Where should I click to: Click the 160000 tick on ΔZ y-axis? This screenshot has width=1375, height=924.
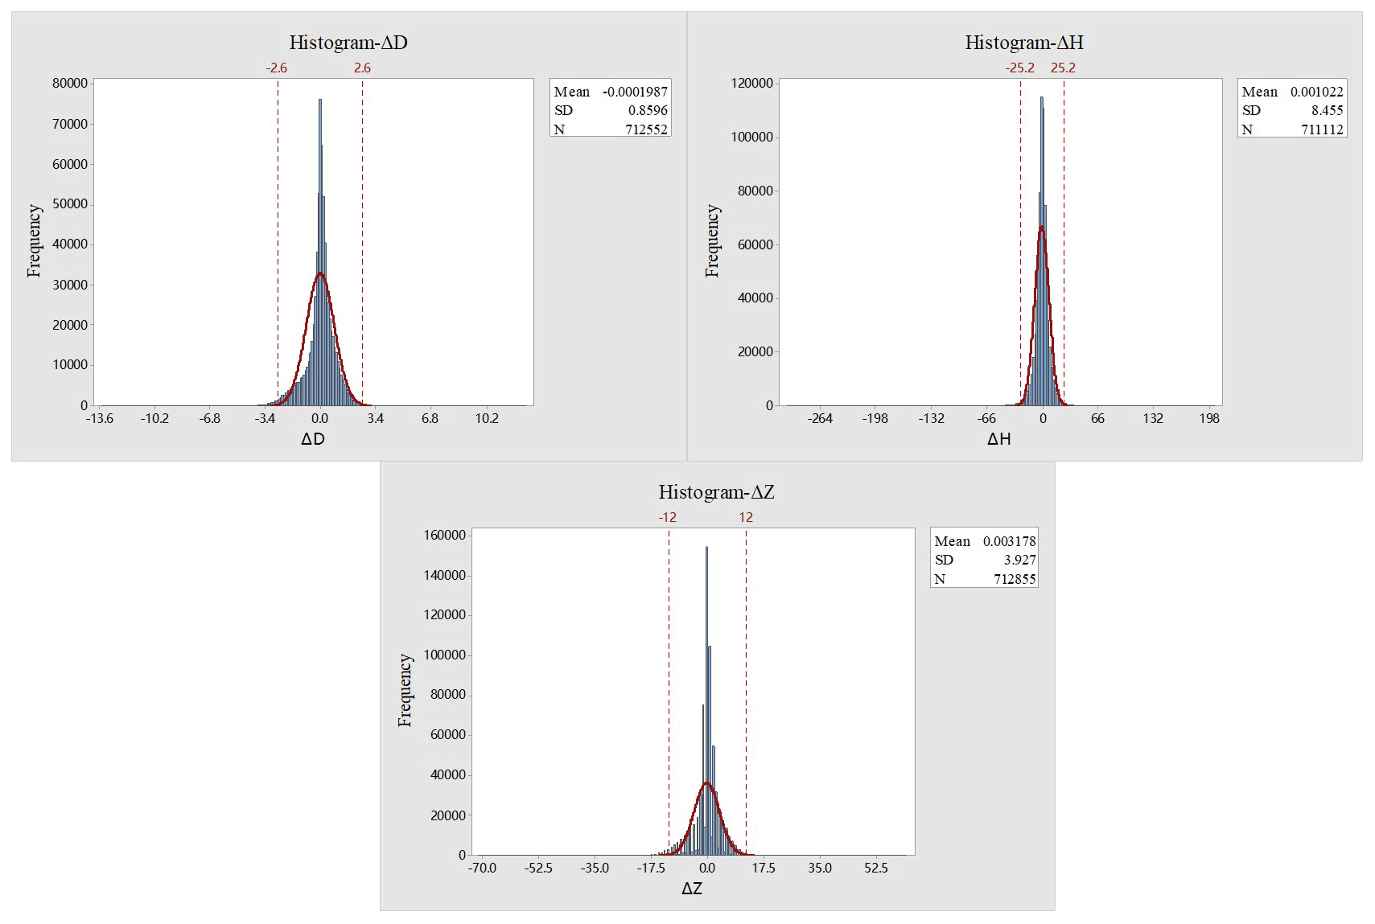[445, 536]
